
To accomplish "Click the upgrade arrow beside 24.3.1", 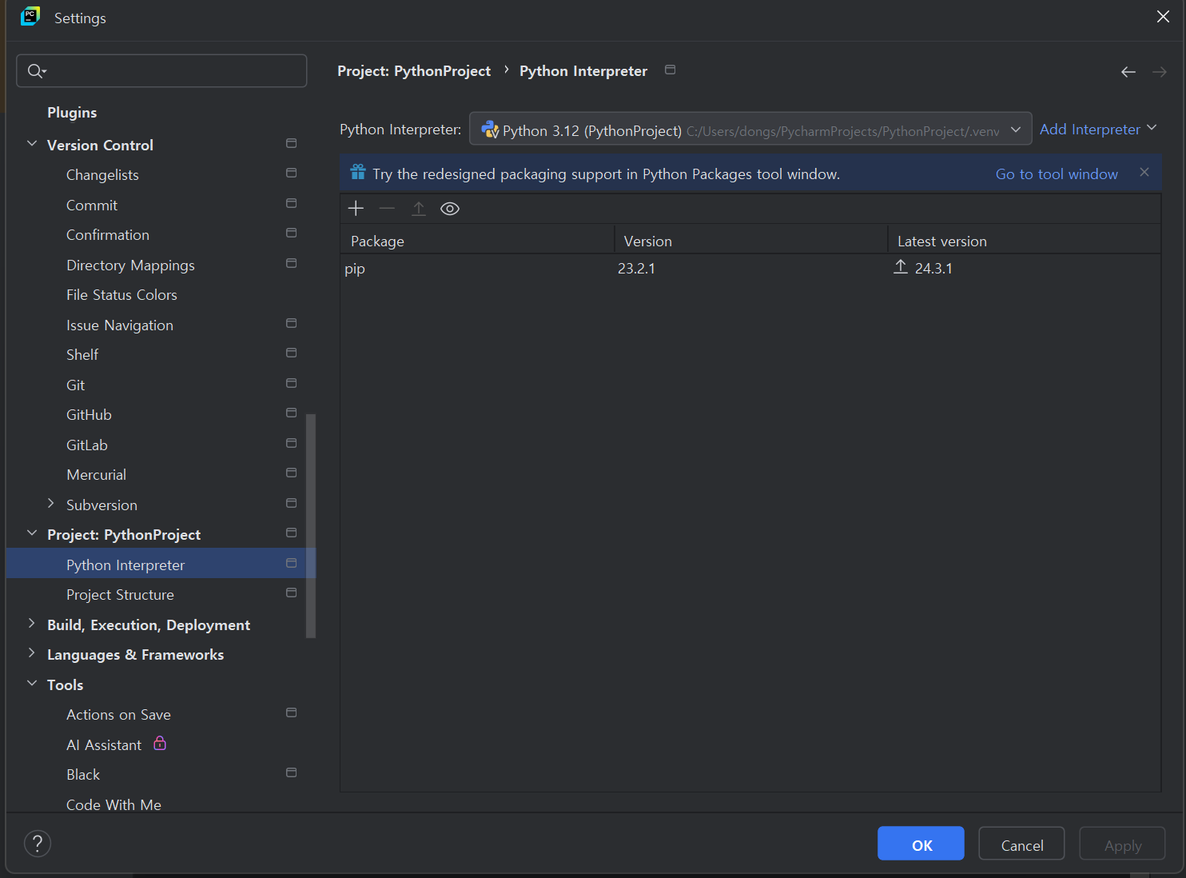I will [x=901, y=267].
